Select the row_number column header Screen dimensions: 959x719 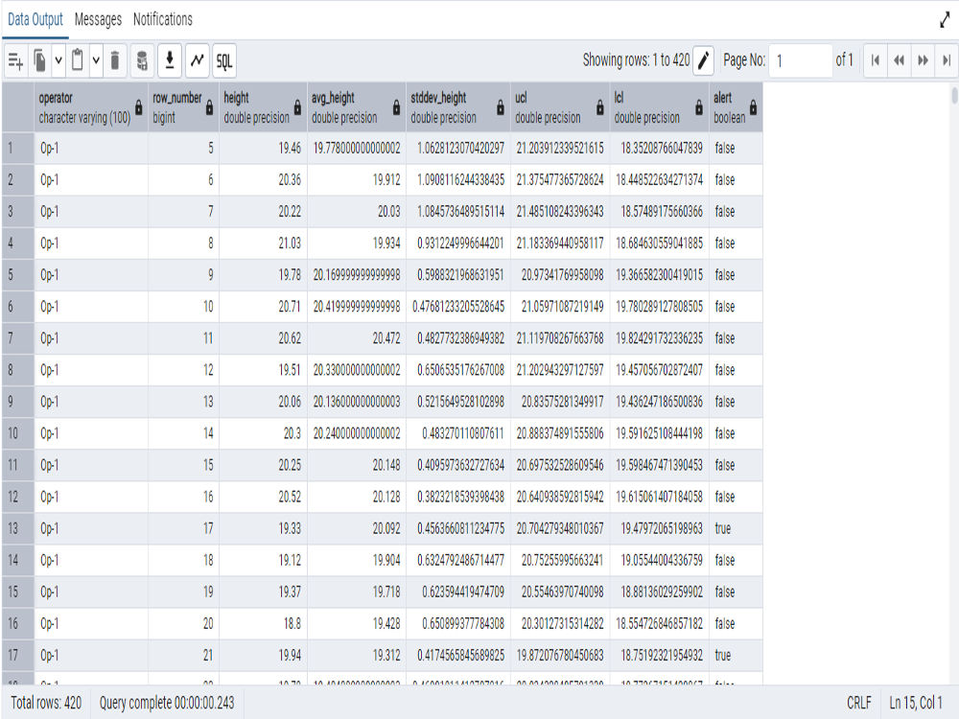tap(183, 107)
